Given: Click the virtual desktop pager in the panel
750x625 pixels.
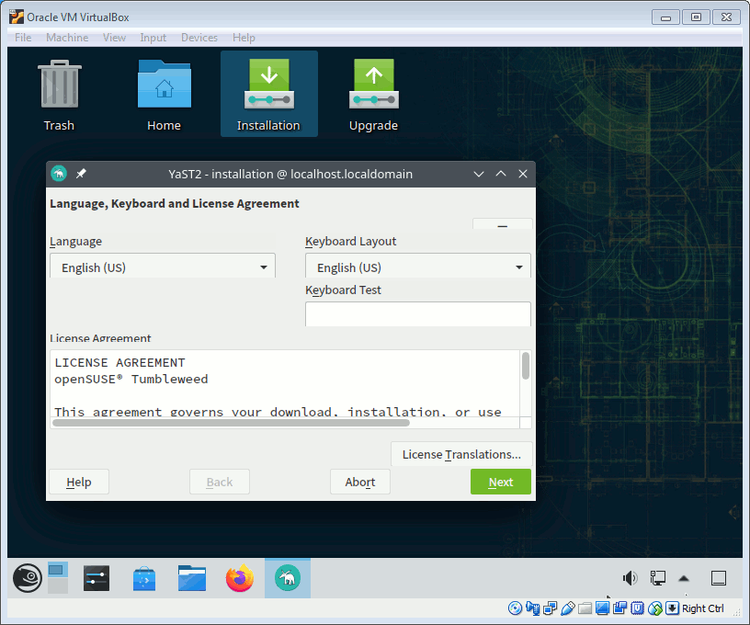Looking at the screenshot, I should pos(58,577).
